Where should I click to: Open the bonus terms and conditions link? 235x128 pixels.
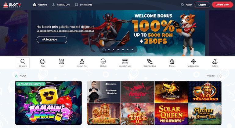(65, 31)
